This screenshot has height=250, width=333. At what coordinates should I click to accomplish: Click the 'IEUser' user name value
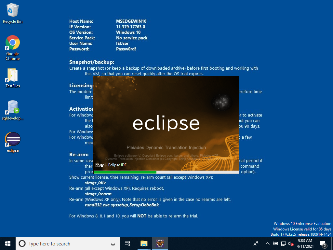pos(122,43)
